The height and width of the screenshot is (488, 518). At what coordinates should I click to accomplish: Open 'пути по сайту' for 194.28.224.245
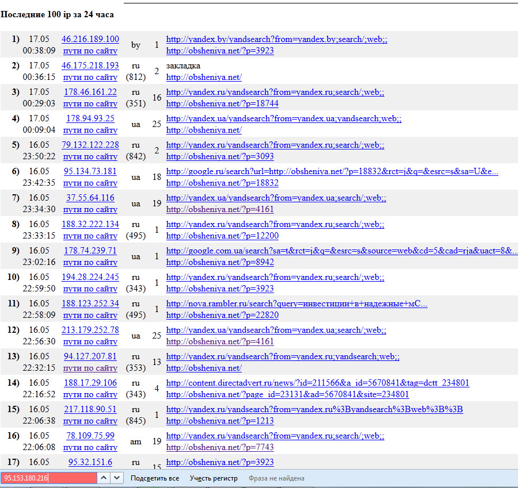pyautogui.click(x=90, y=289)
